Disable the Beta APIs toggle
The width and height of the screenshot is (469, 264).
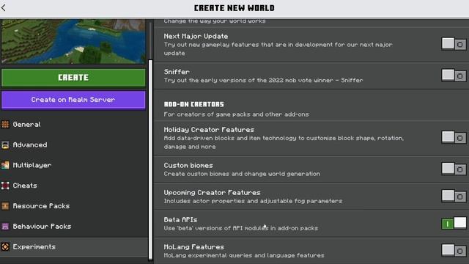454,223
